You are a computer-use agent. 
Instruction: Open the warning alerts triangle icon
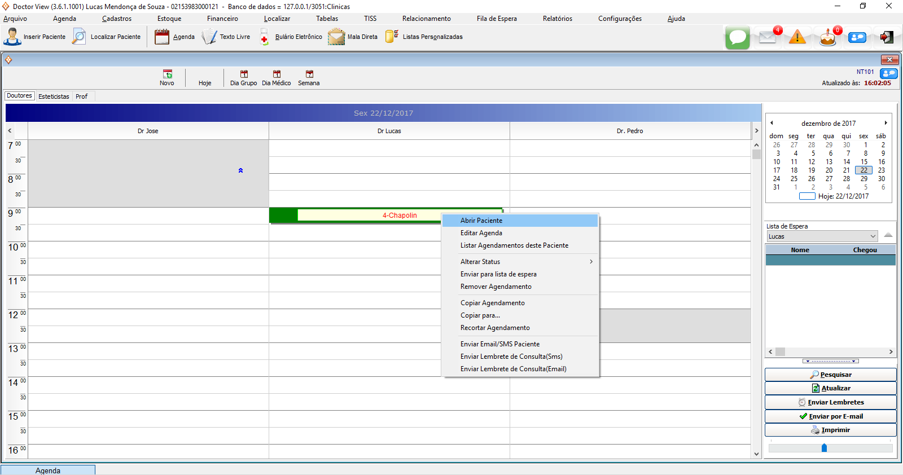pyautogui.click(x=797, y=38)
